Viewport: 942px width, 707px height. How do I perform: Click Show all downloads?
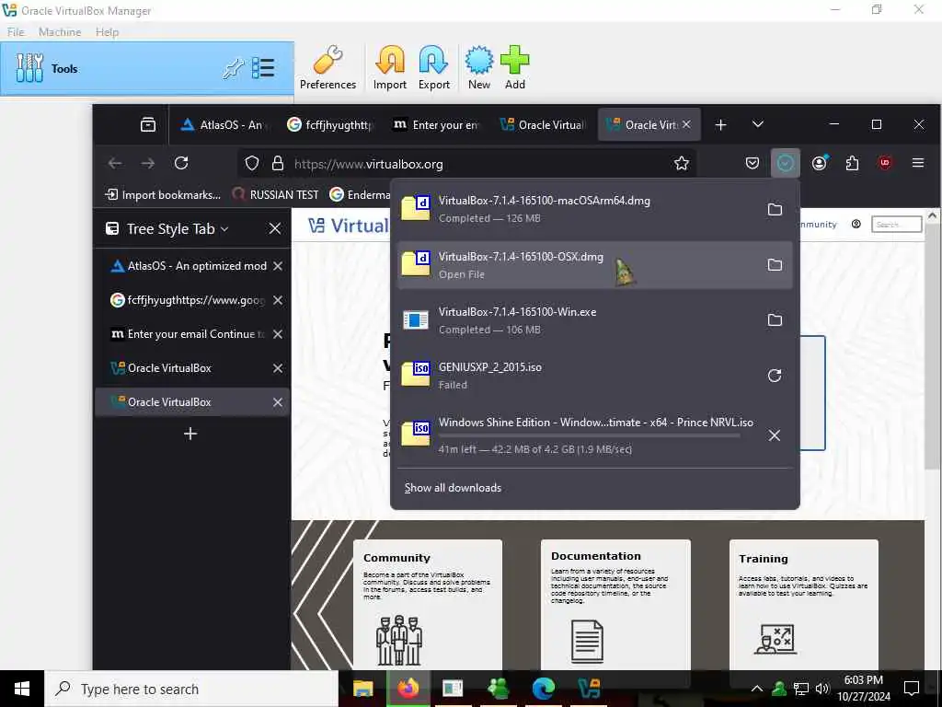453,488
